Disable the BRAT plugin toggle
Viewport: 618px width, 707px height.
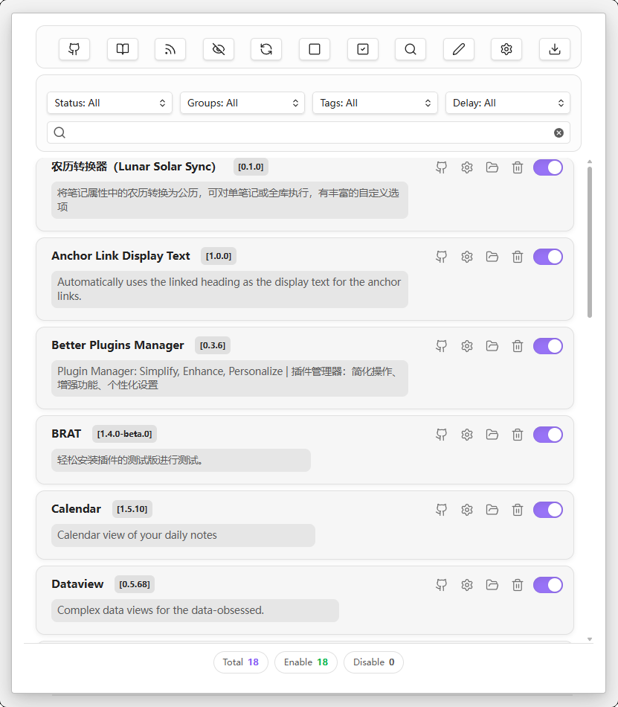[548, 435]
